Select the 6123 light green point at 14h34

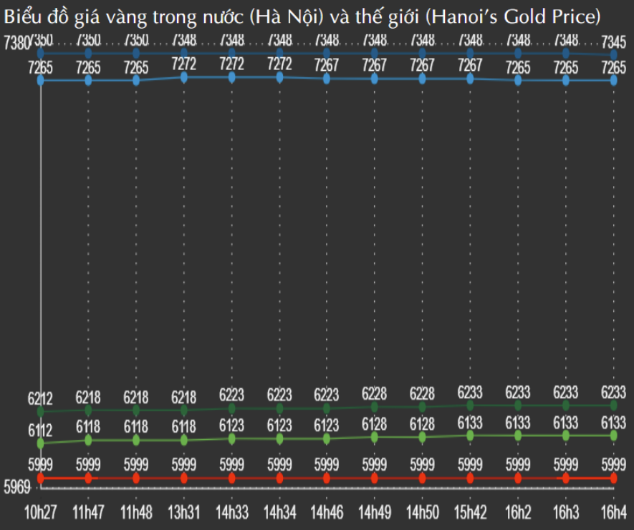(279, 438)
